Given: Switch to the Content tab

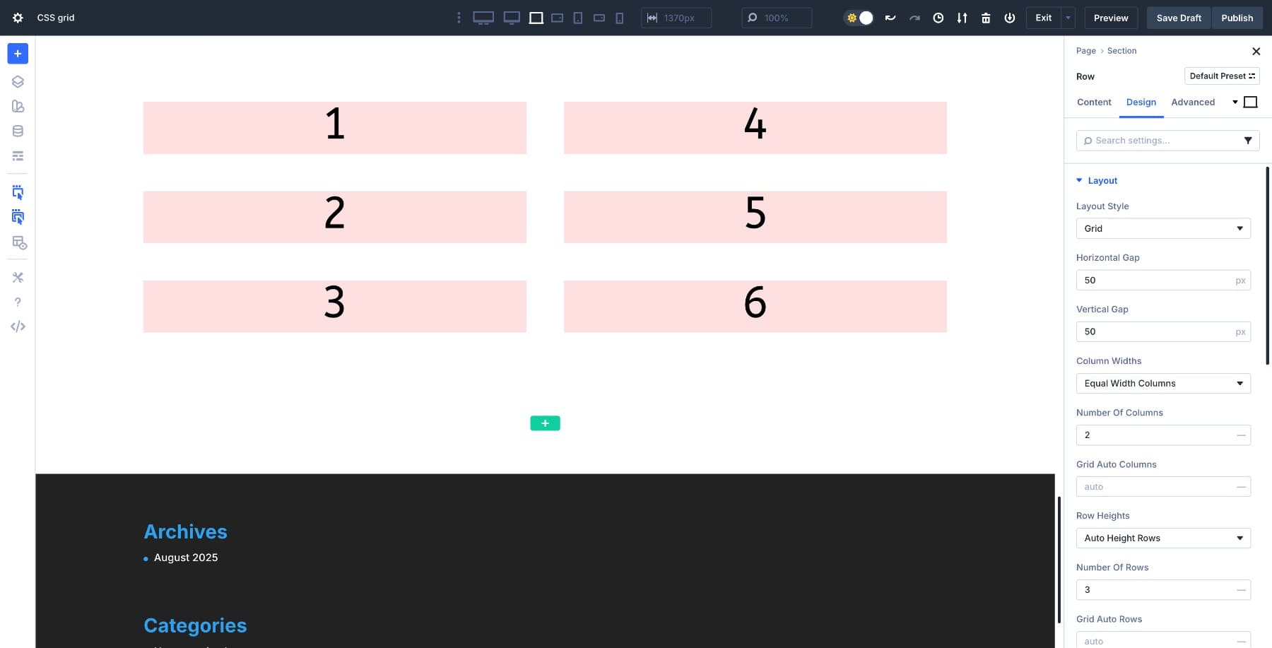Looking at the screenshot, I should click(1094, 102).
